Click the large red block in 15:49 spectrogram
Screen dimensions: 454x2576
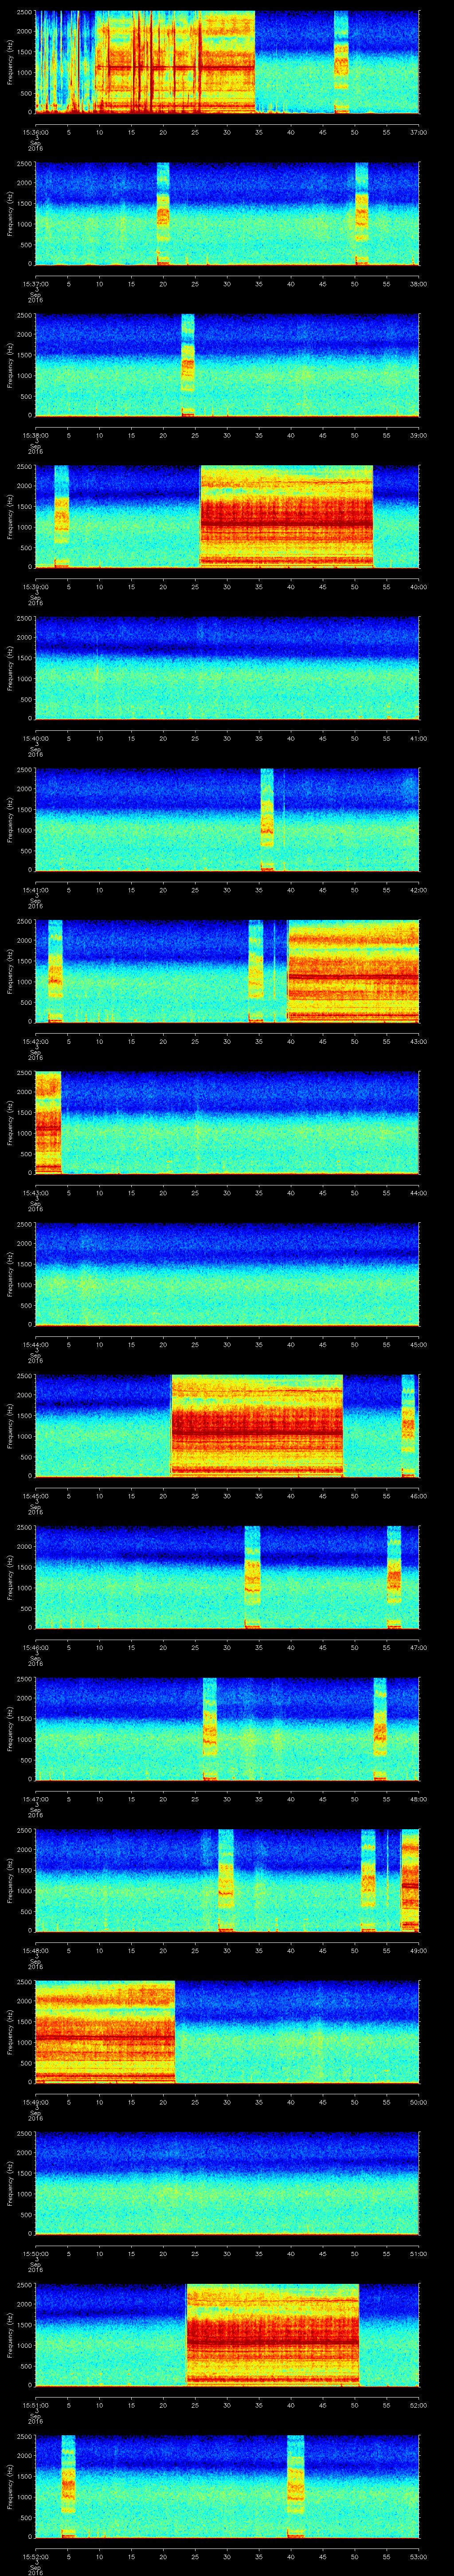[105, 2031]
